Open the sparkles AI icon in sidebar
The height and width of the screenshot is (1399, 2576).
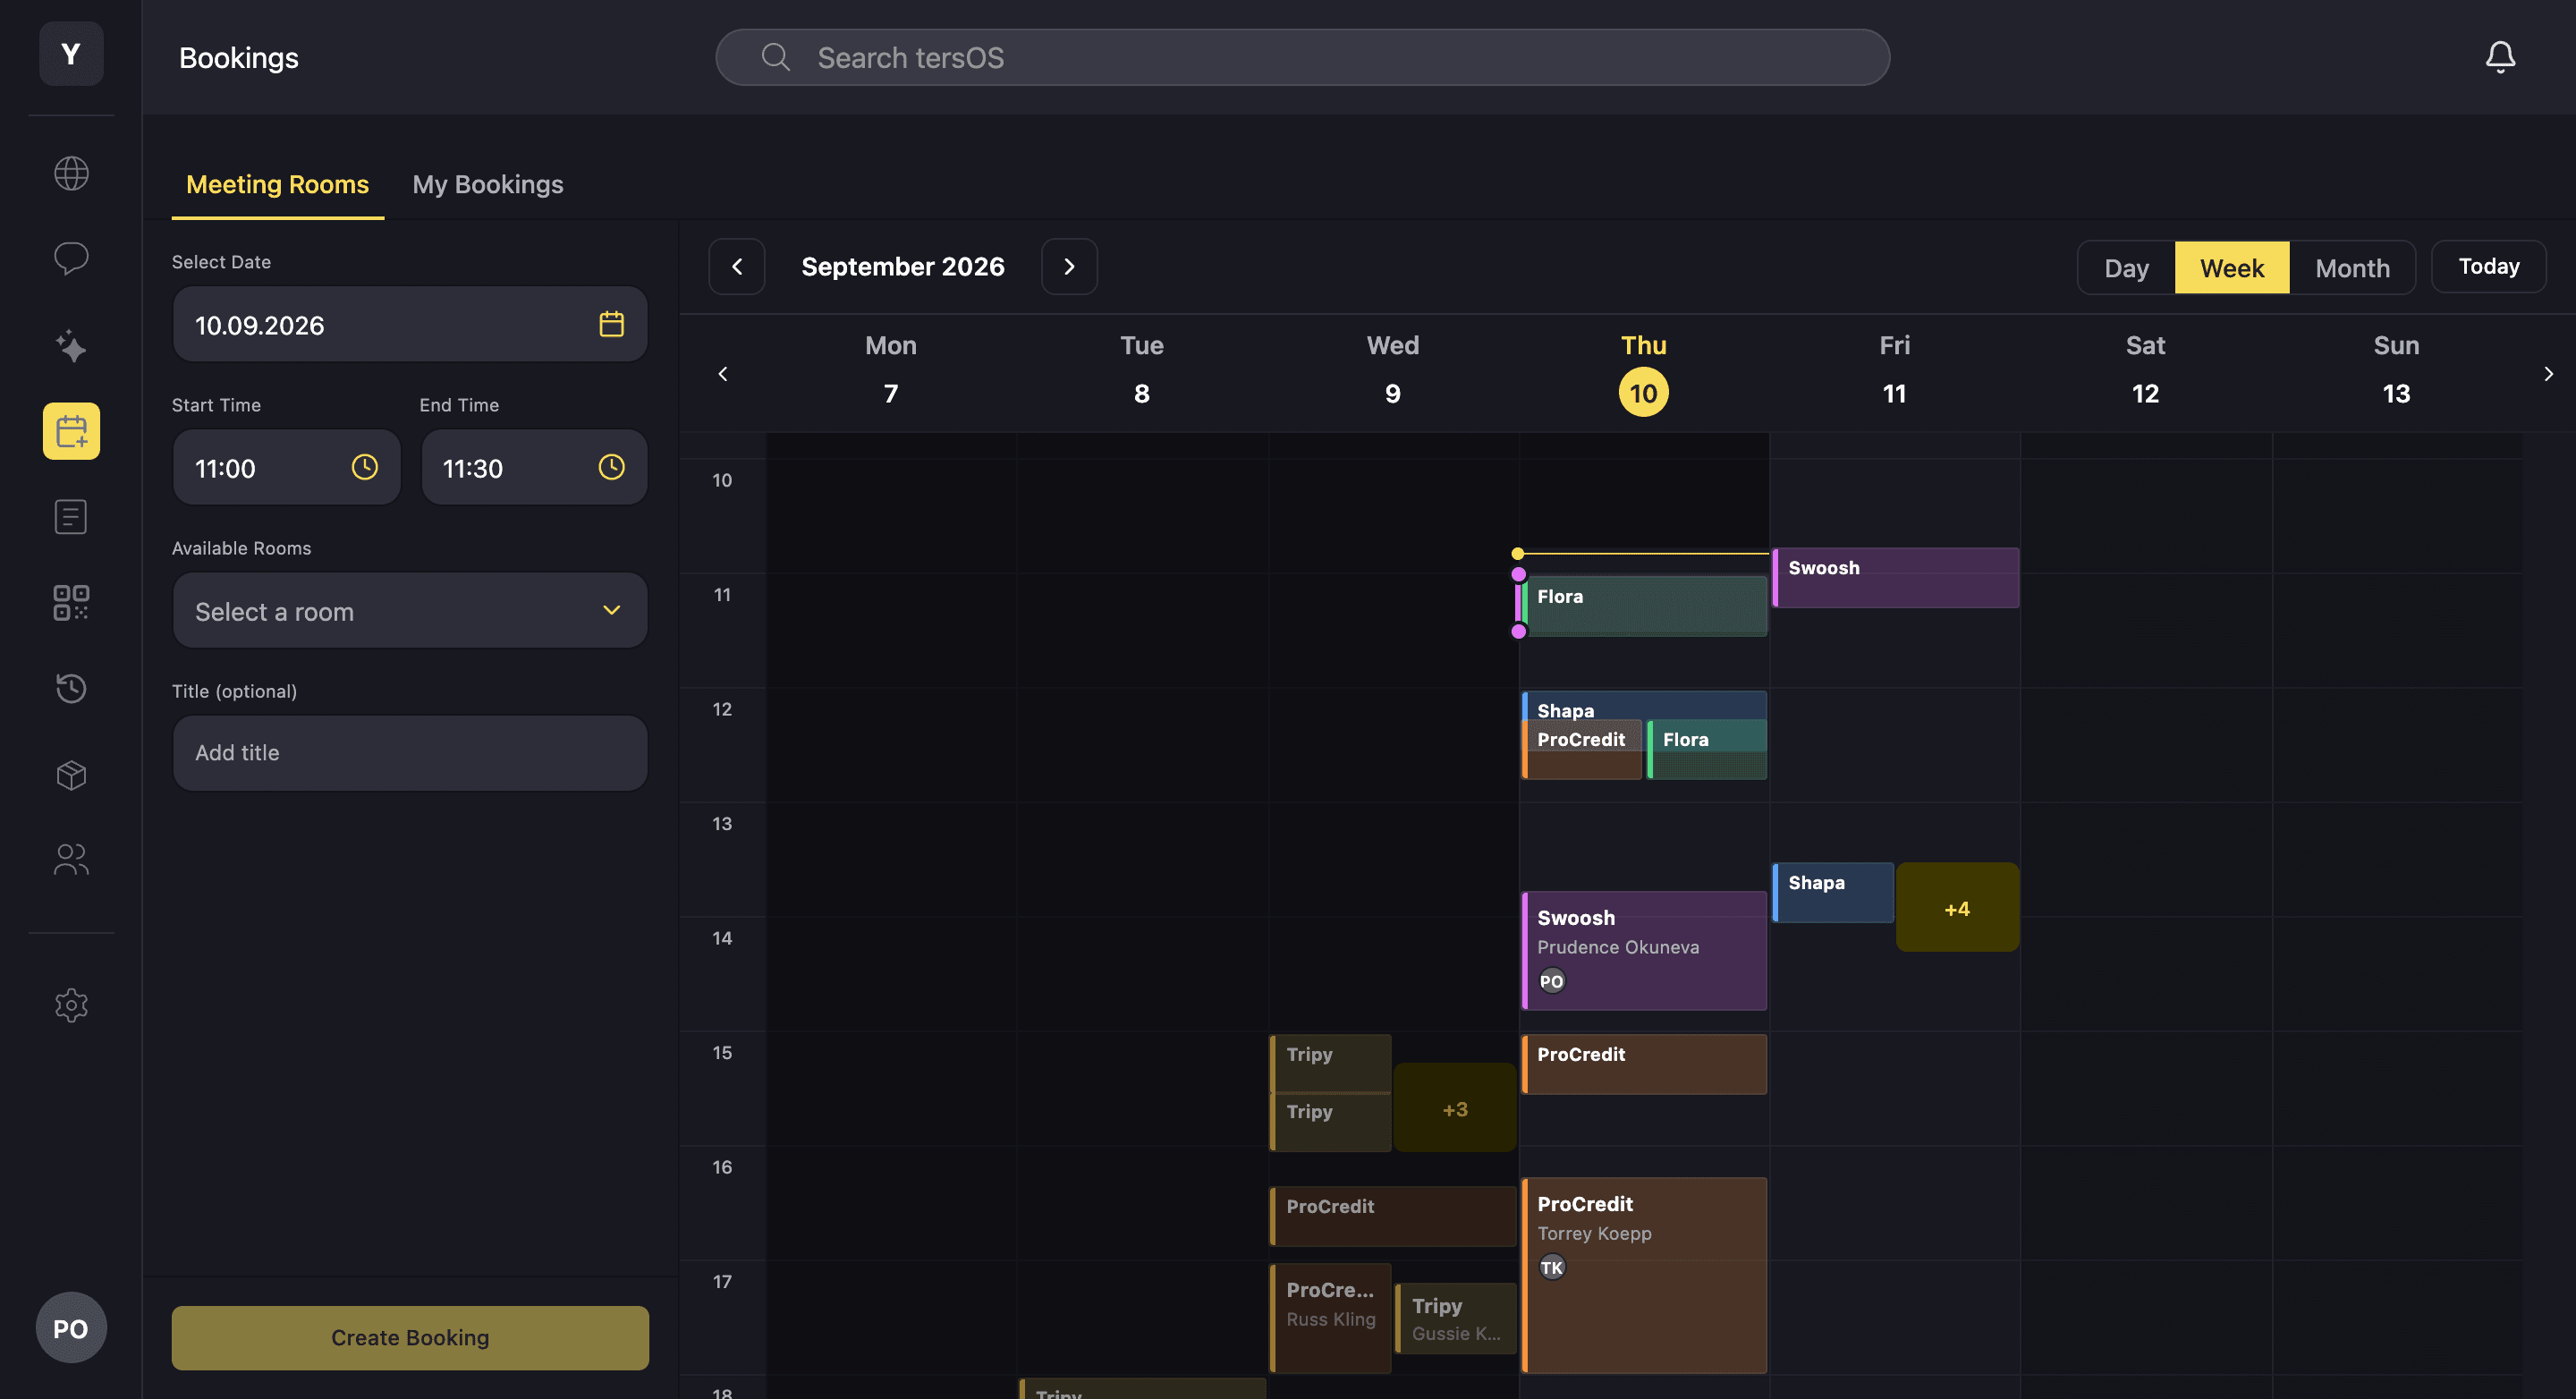click(71, 345)
